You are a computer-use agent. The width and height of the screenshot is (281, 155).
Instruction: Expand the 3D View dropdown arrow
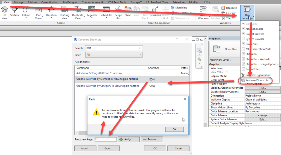coord(8,17)
